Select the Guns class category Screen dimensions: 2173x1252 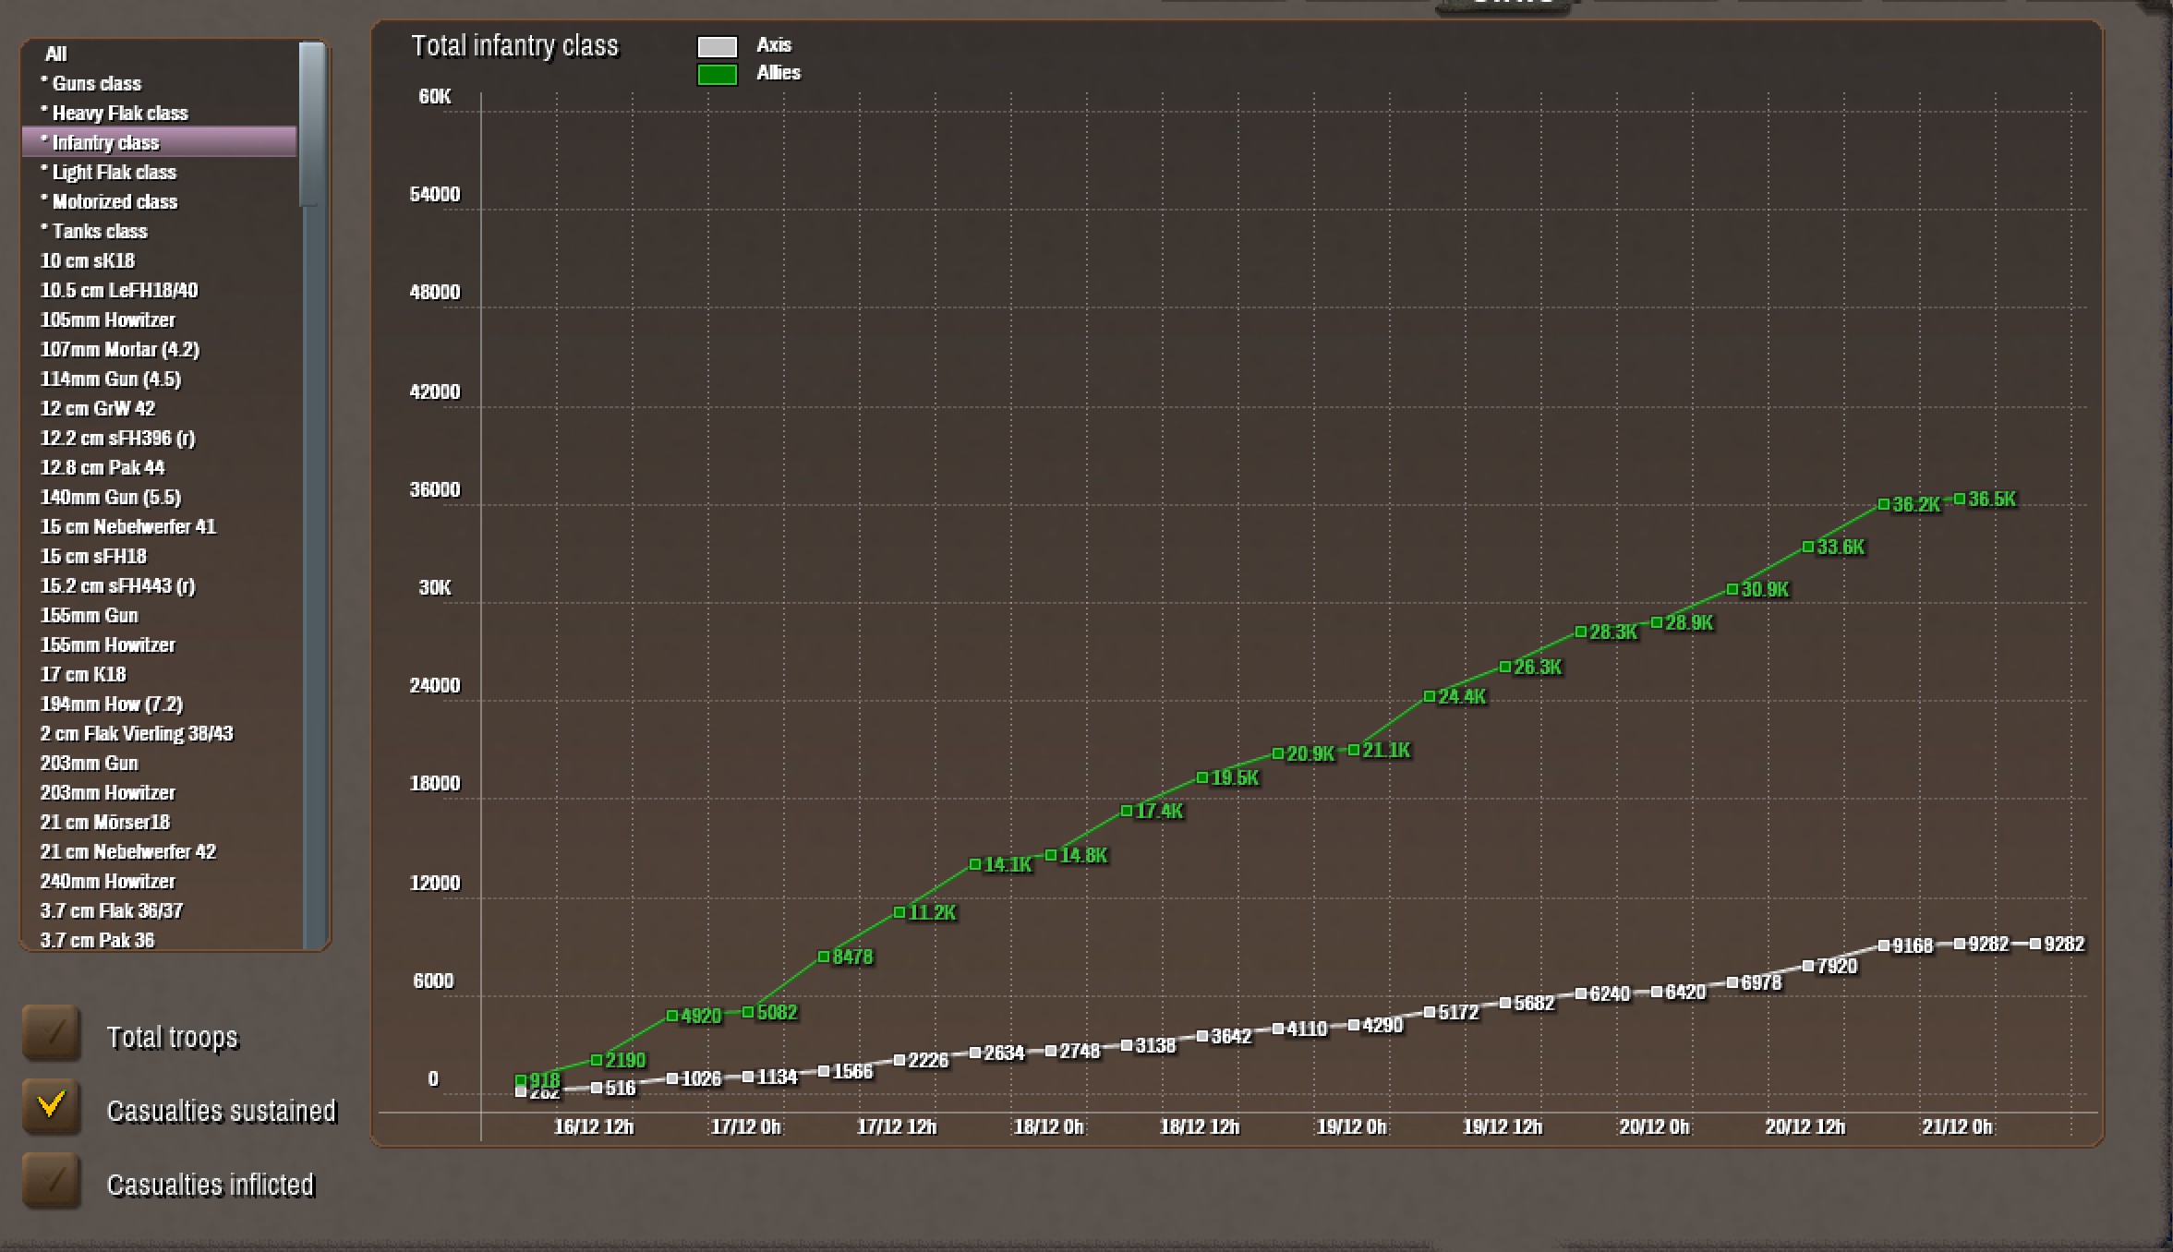pyautogui.click(x=96, y=83)
